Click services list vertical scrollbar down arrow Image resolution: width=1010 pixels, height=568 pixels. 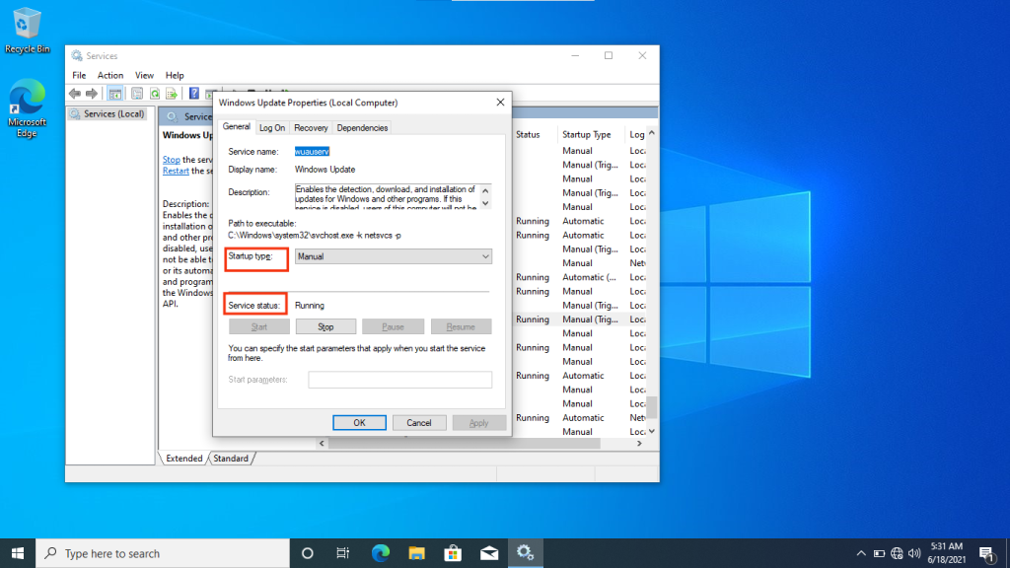652,432
